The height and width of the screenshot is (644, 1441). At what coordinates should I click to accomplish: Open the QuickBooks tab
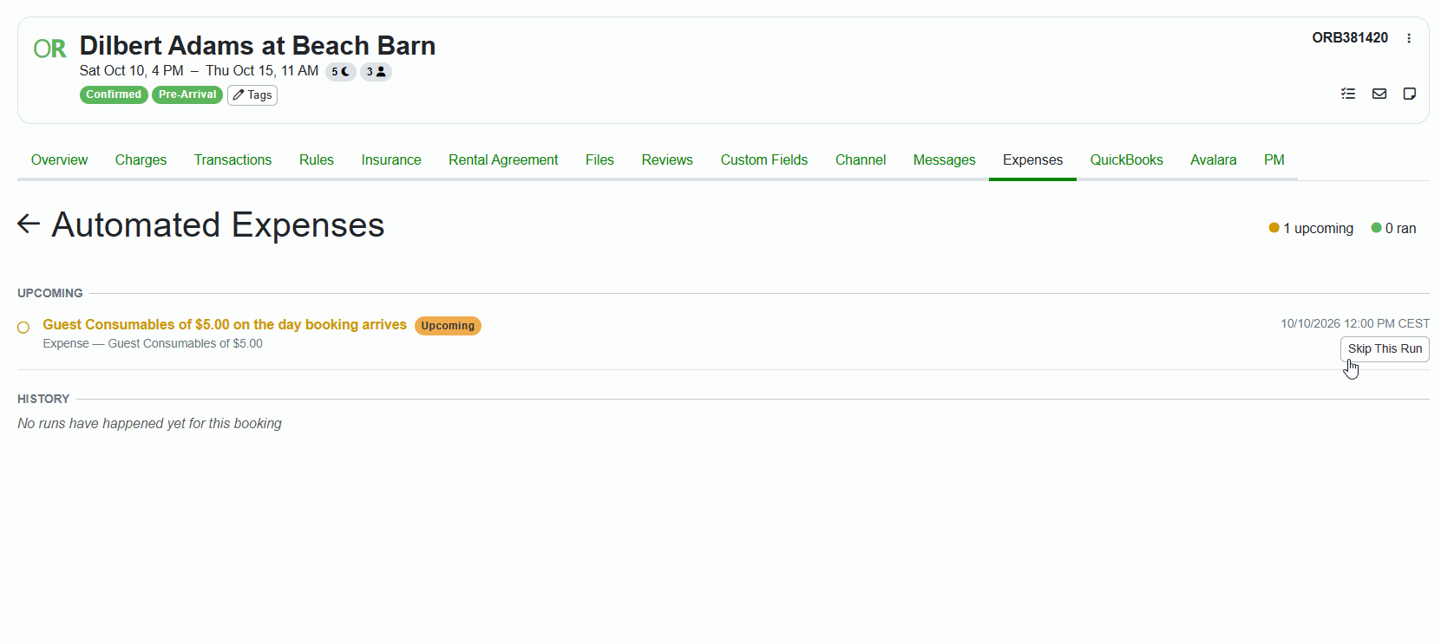pos(1126,159)
